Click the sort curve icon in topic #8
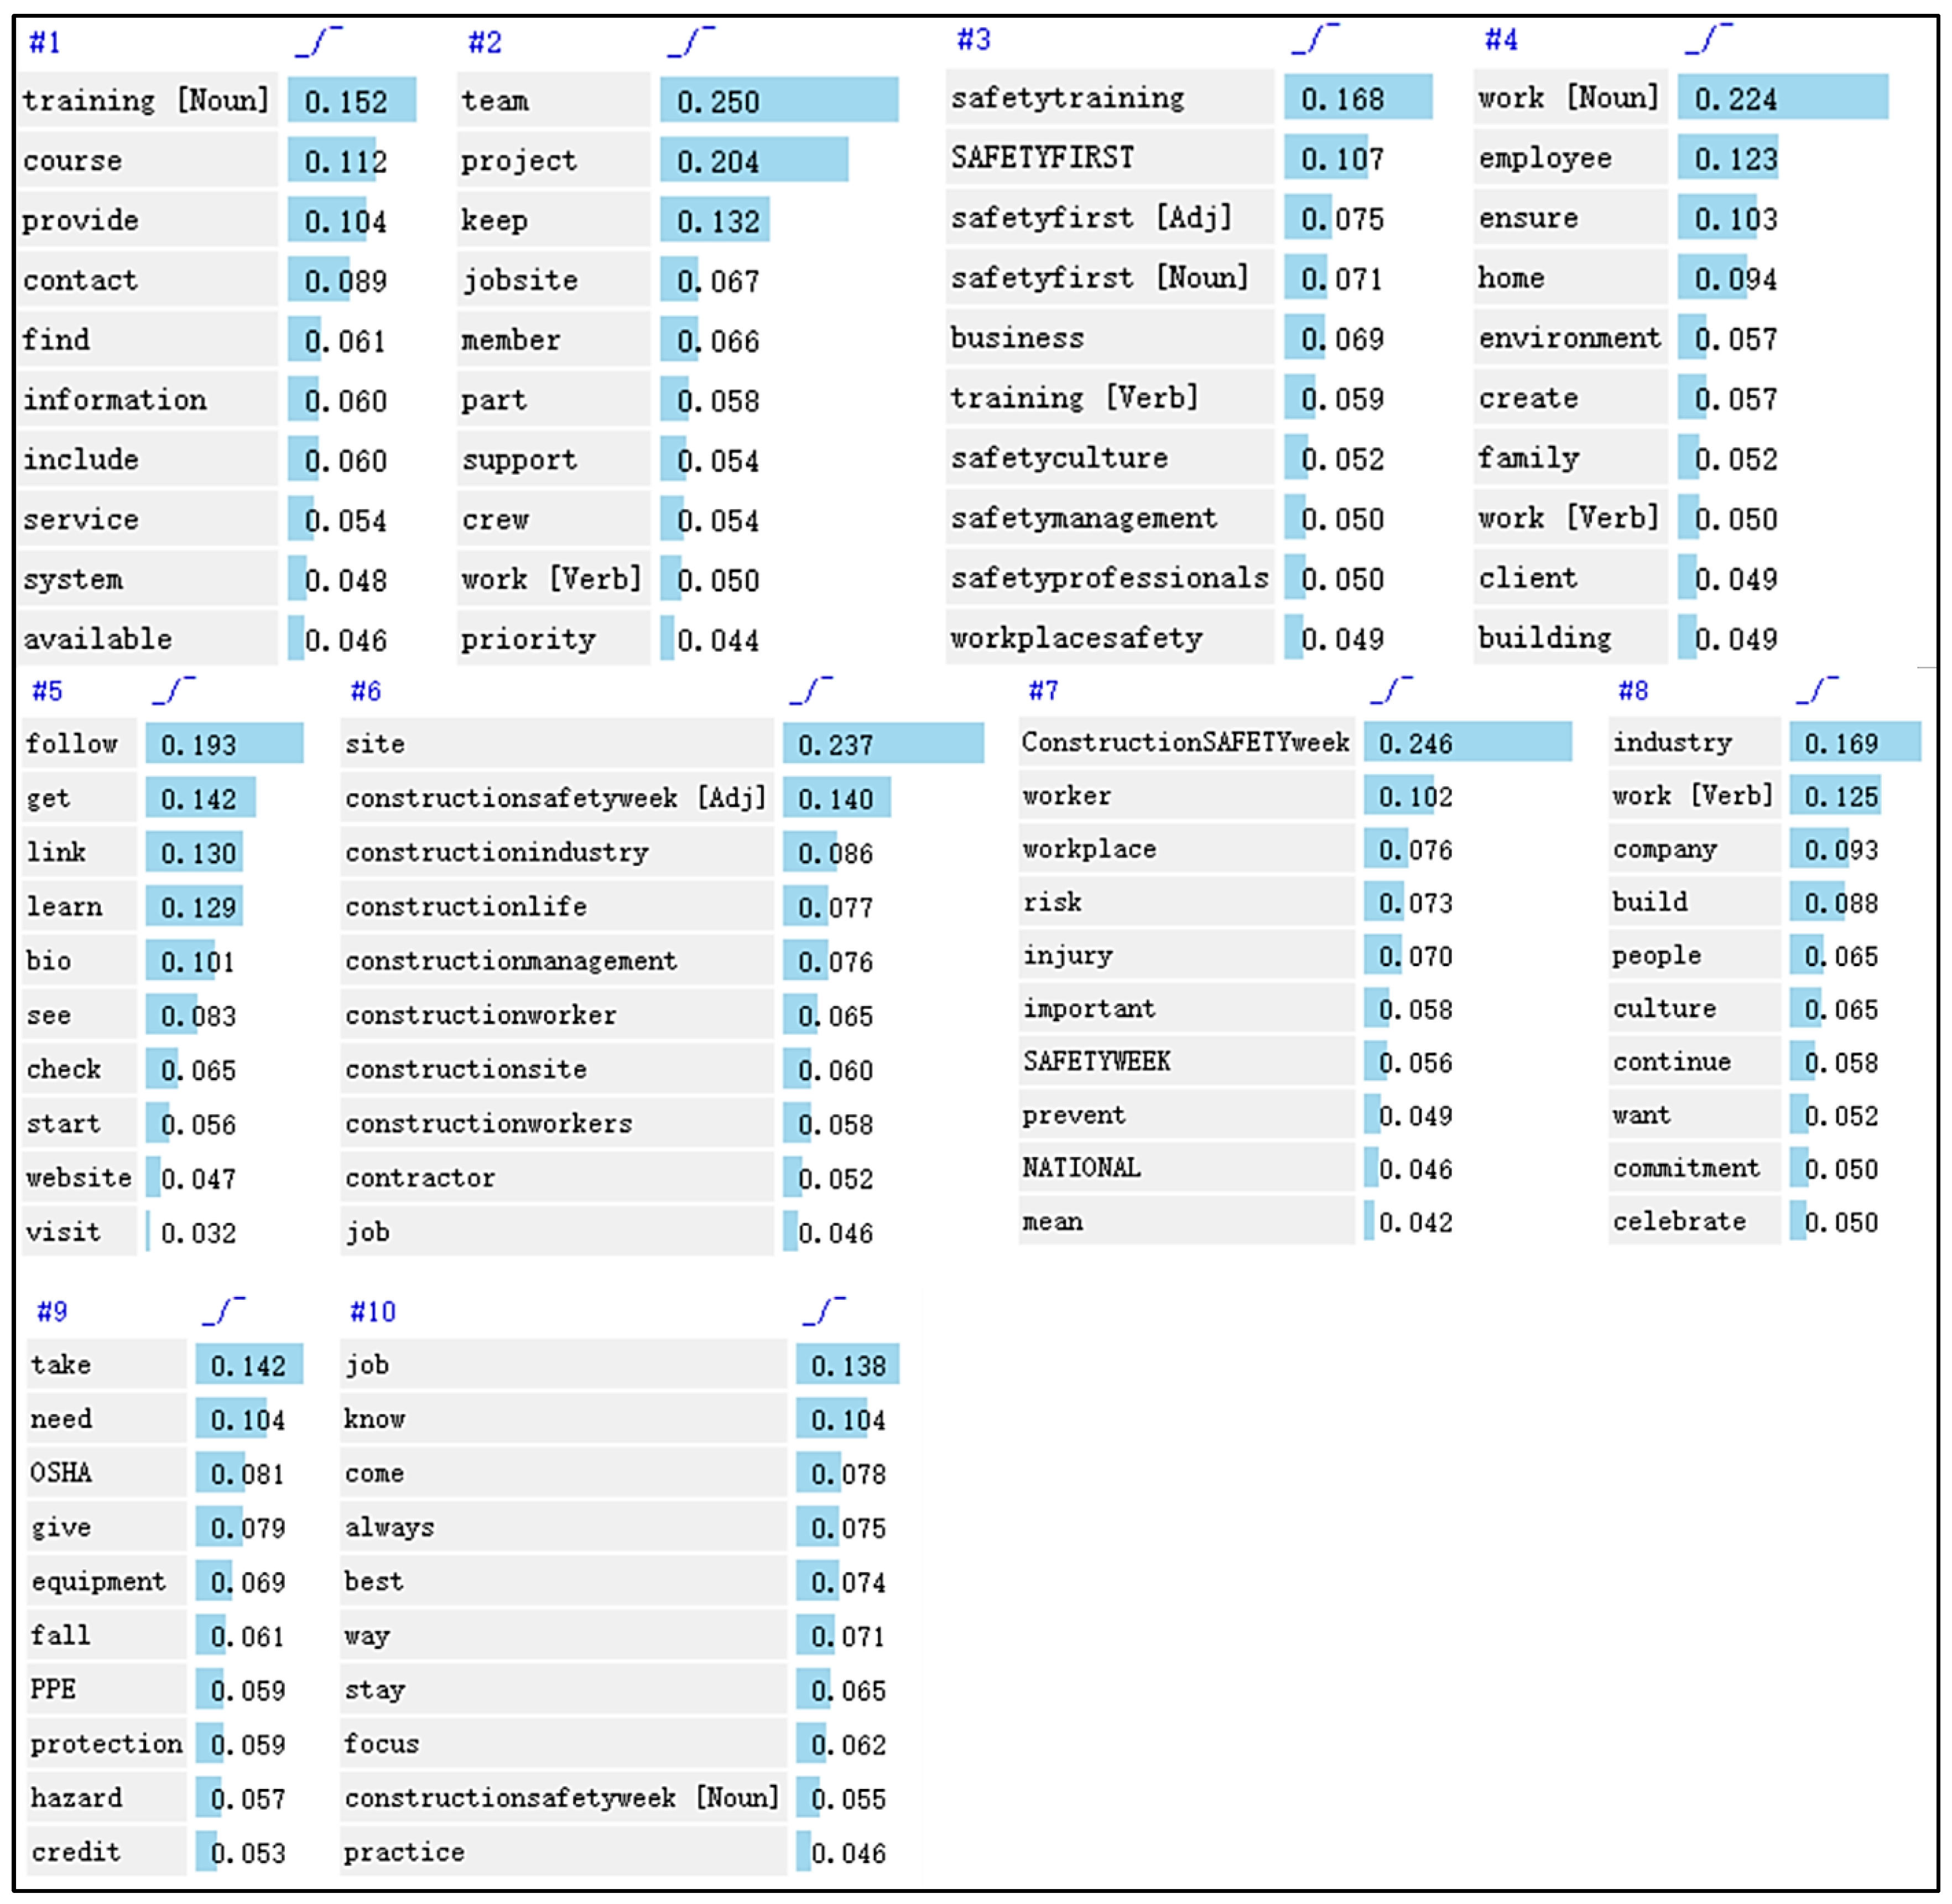 (x=1817, y=690)
